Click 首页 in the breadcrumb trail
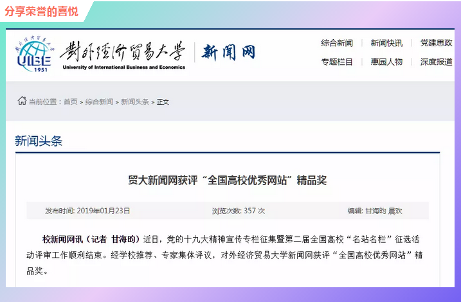Image resolution: width=461 pixels, height=302 pixels. point(70,102)
